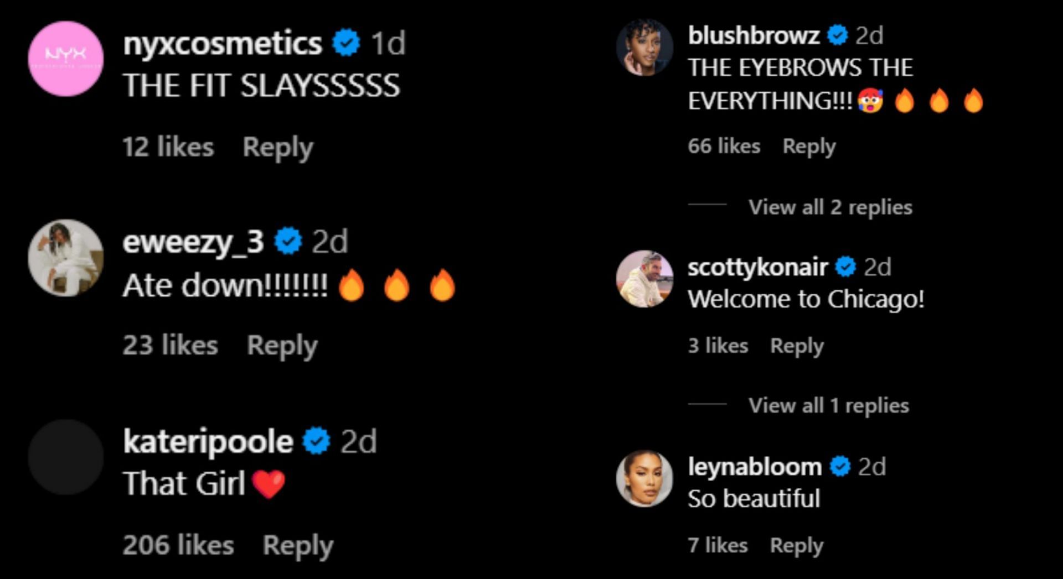
Task: Open the eweezy_3 username link
Action: [x=193, y=242]
